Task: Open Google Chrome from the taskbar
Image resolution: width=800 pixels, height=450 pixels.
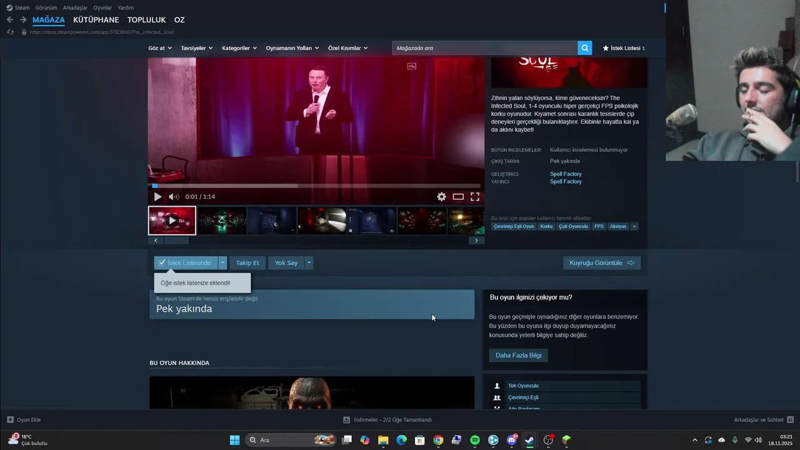Action: (438, 440)
